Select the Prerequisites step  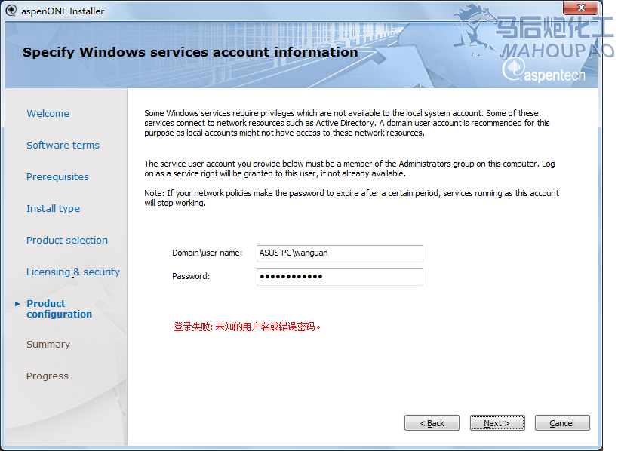57,176
